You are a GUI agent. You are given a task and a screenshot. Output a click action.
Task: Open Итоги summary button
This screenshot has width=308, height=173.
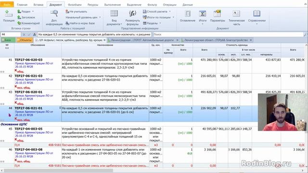[203, 16]
